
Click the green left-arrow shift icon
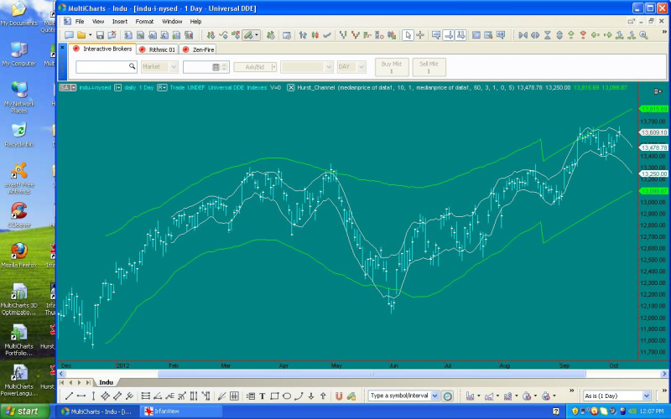[x=596, y=35]
